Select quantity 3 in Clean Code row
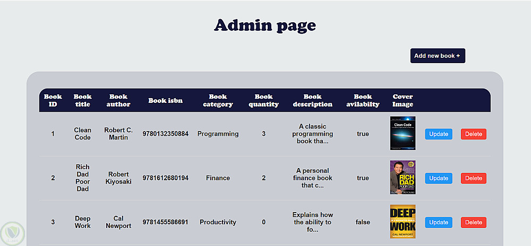The image size is (531, 246). tap(263, 134)
